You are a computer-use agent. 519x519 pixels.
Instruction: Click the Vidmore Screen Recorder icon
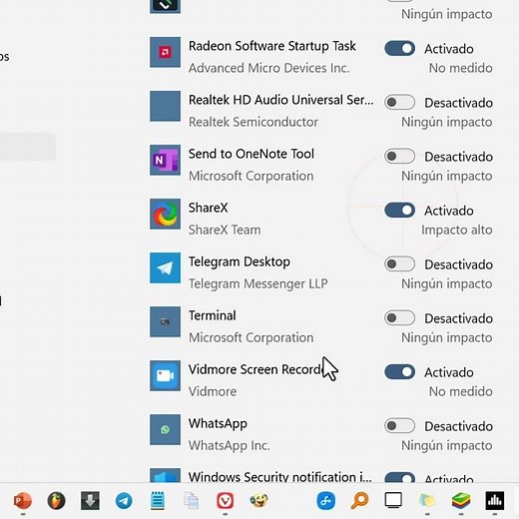[x=165, y=375]
